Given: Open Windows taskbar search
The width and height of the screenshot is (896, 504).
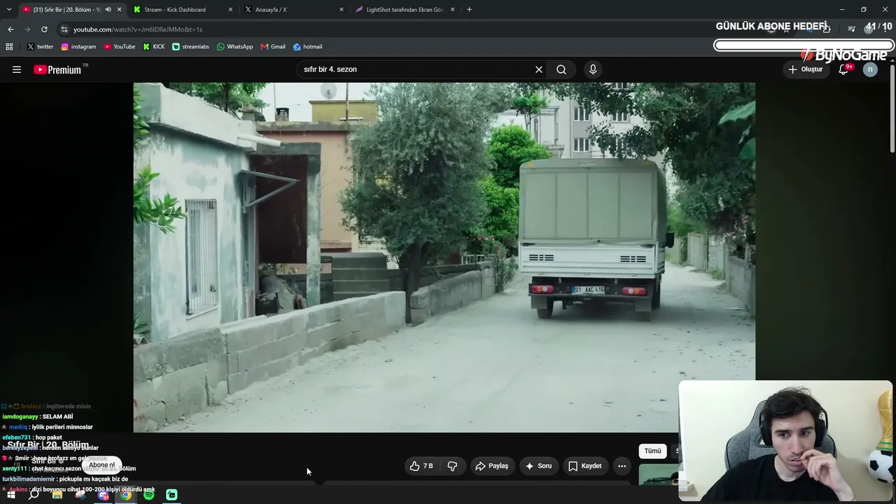Looking at the screenshot, I should [34, 495].
